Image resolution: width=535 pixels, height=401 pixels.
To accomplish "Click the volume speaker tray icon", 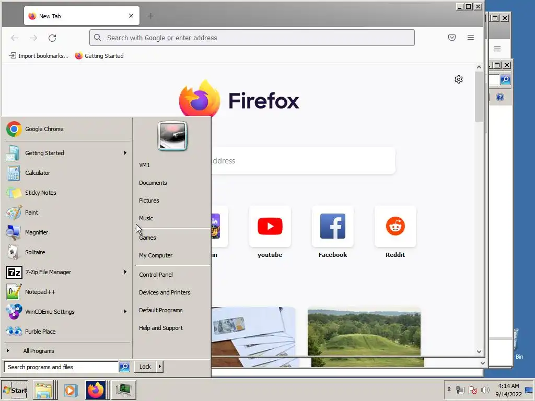I will [x=485, y=390].
